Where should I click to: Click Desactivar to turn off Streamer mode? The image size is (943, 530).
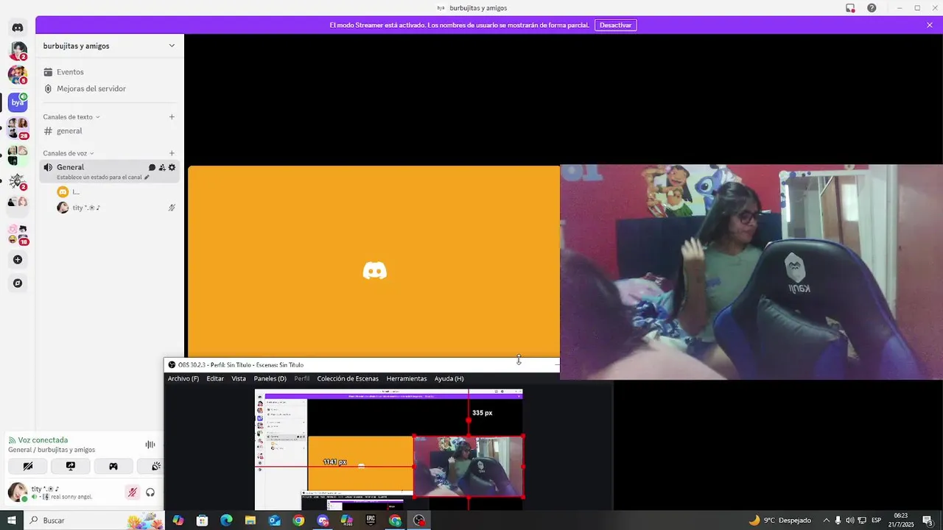[615, 25]
